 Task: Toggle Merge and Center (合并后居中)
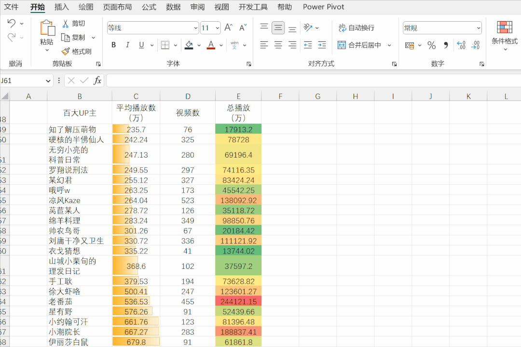pyautogui.click(x=359, y=45)
